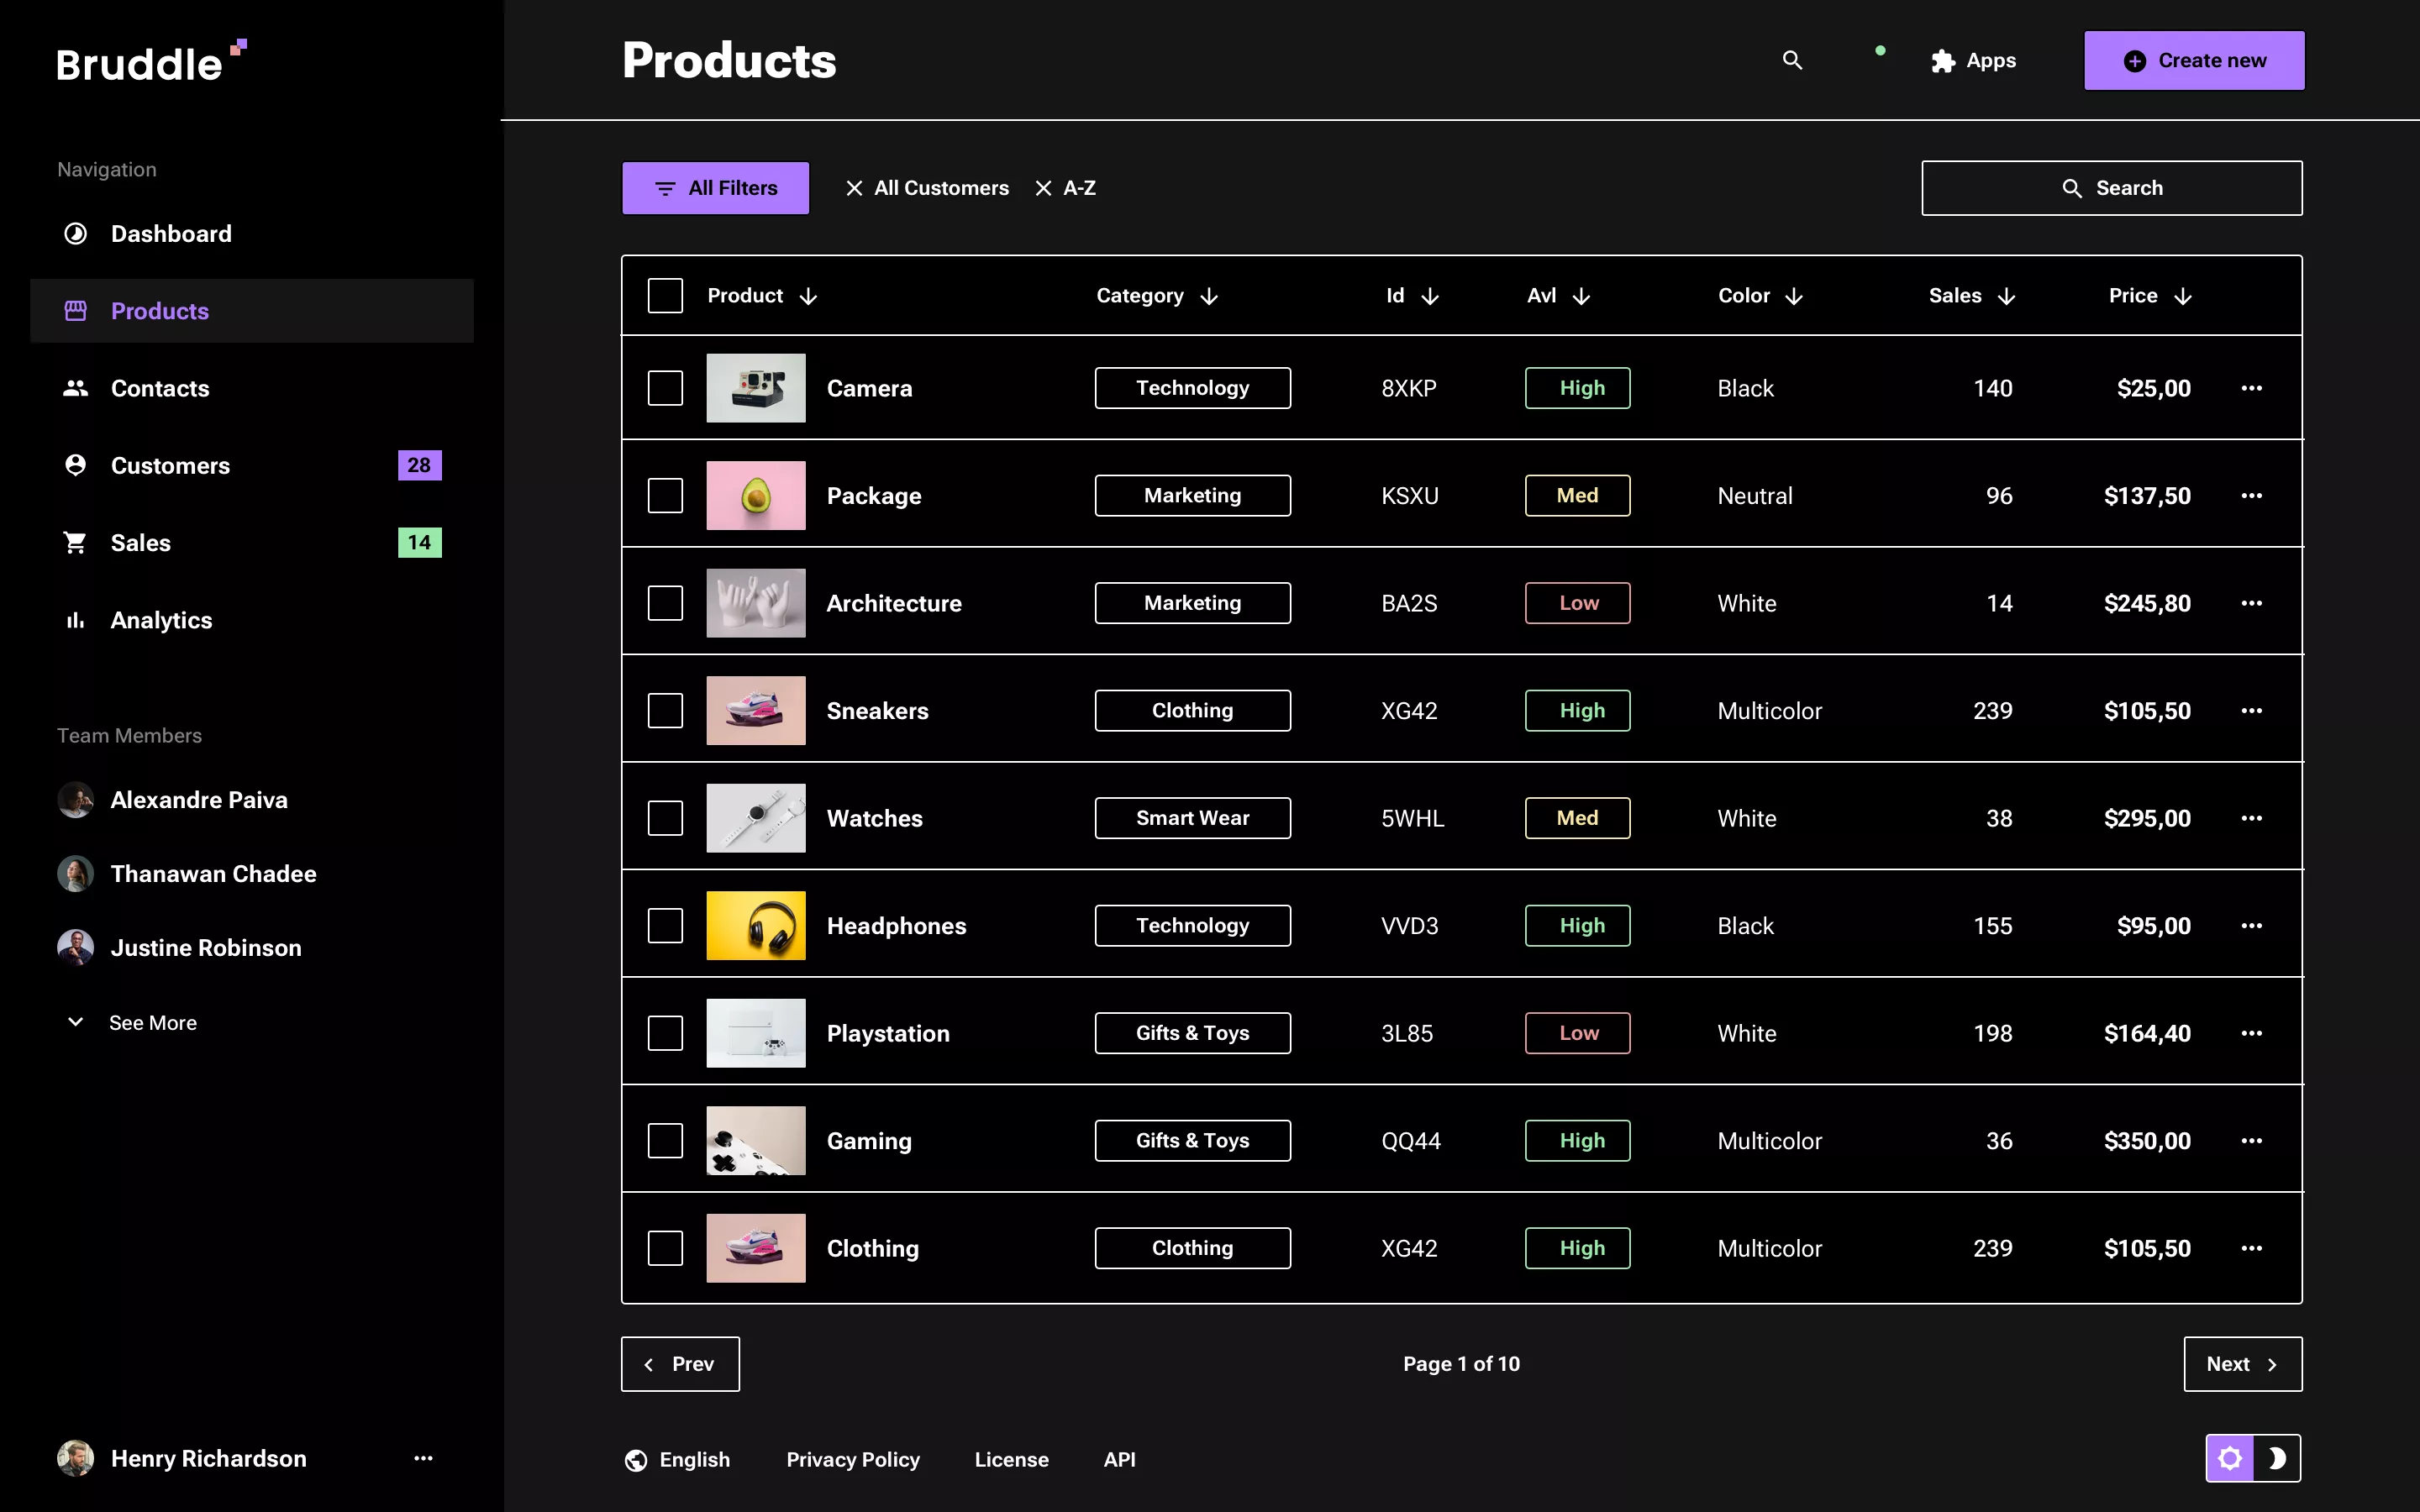Sort products using the Category column arrow
This screenshot has height=1512, width=2420.
coord(1209,295)
